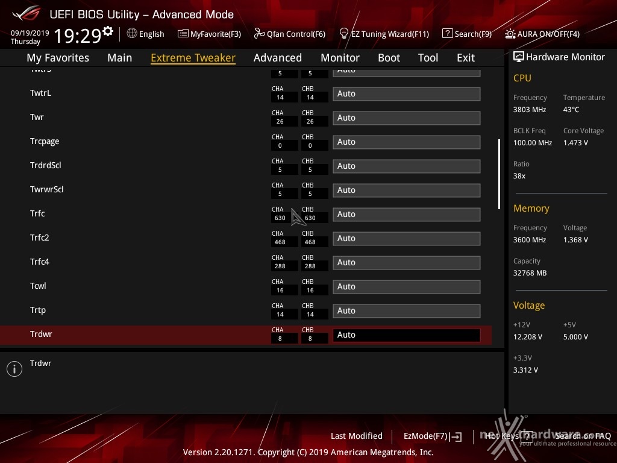Open the Twr Auto value field

pos(407,118)
